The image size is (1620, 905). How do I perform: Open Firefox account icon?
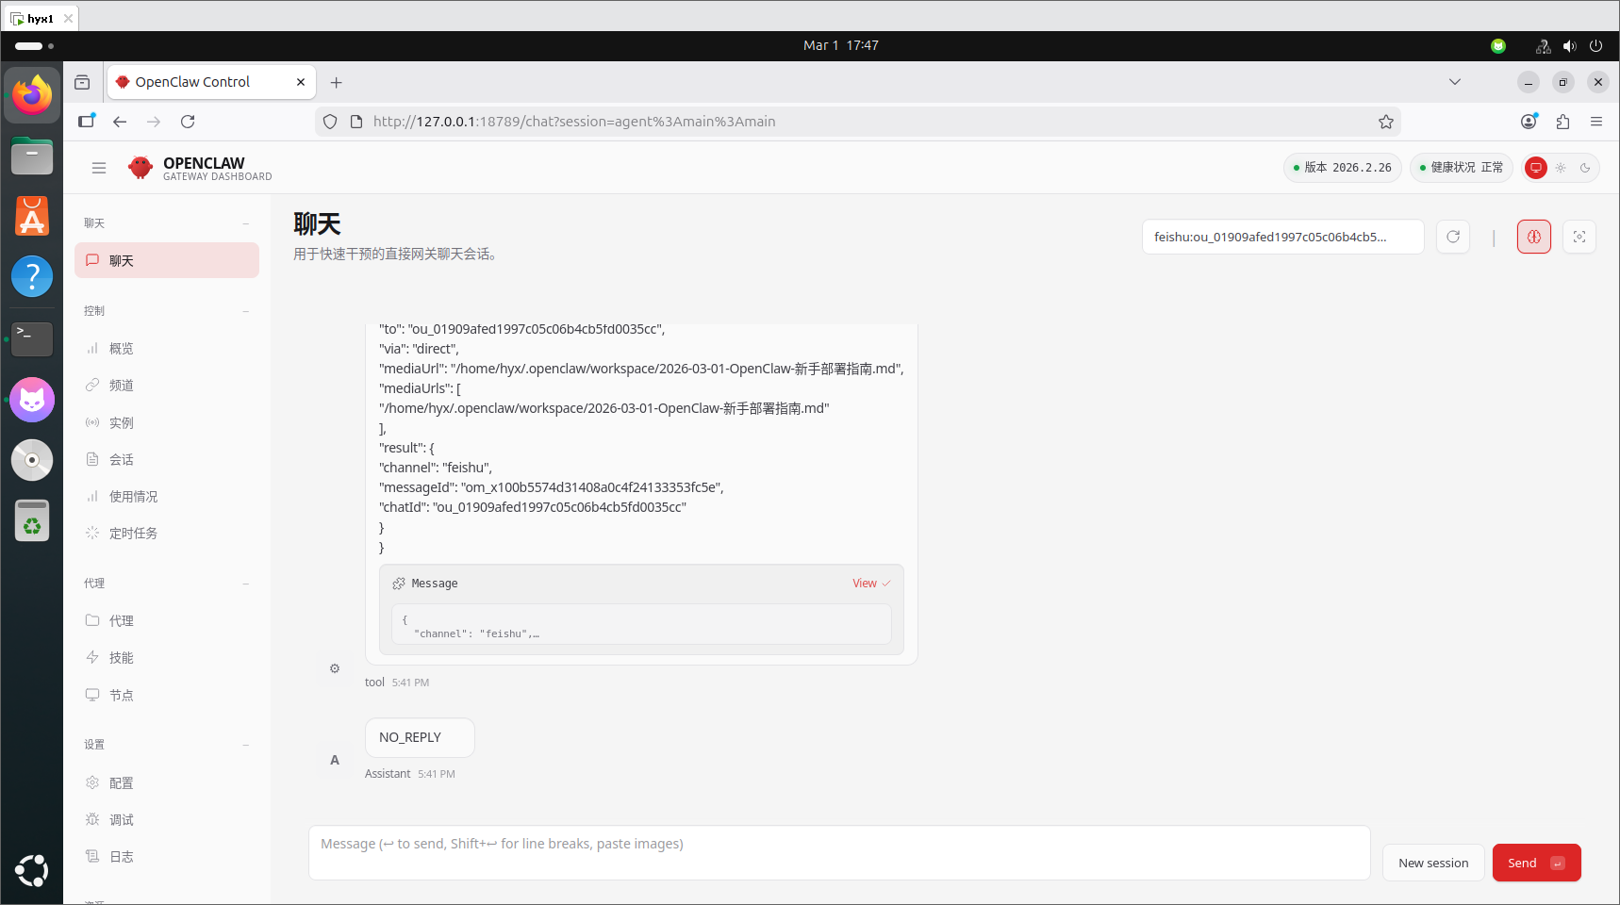pyautogui.click(x=1529, y=122)
